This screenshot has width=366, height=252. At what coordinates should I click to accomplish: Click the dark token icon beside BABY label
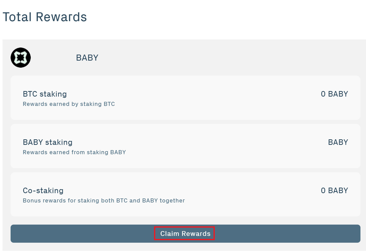point(20,58)
